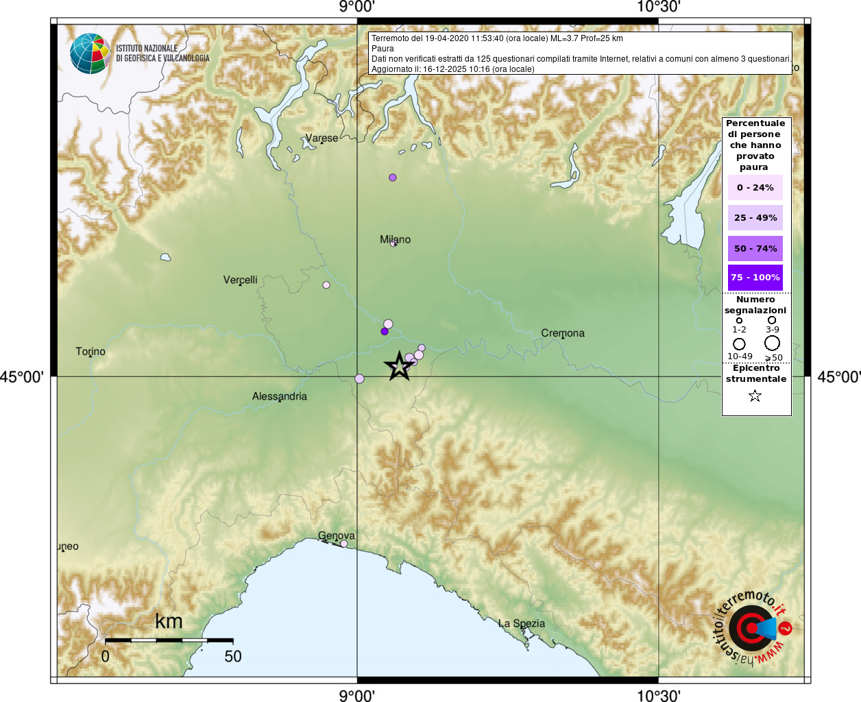
Task: Click the 10-49 reports circle in legend
Action: (x=739, y=344)
